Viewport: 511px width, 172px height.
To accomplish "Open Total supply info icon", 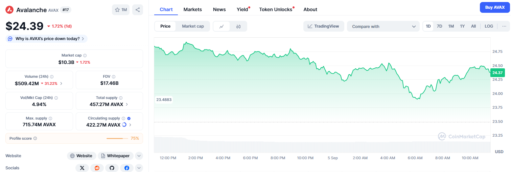I will click(x=120, y=98).
